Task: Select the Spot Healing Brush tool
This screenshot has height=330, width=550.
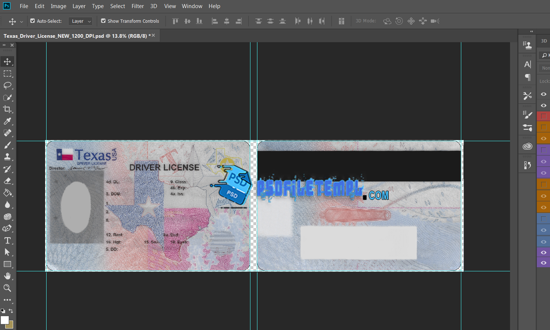Action: (x=7, y=133)
